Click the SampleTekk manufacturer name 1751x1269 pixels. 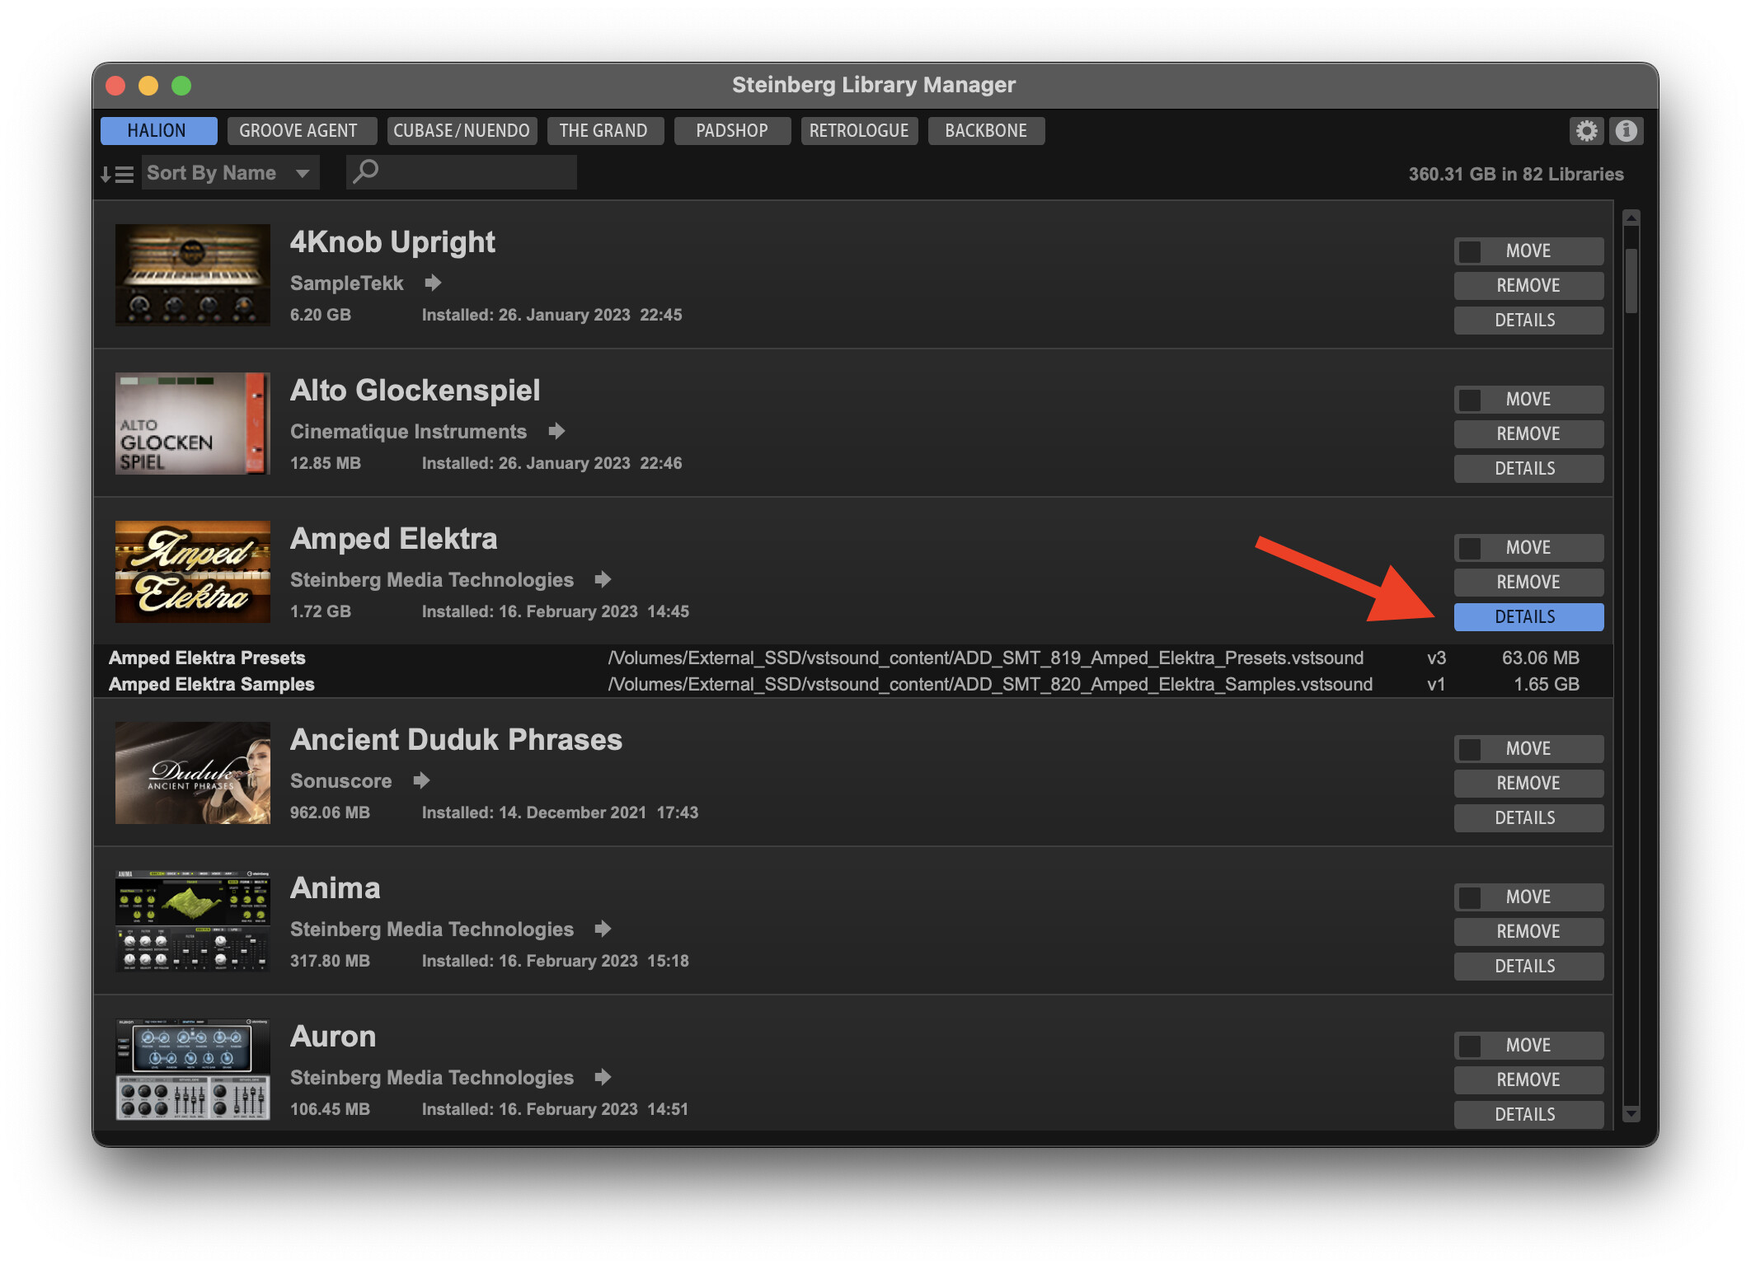pyautogui.click(x=346, y=283)
